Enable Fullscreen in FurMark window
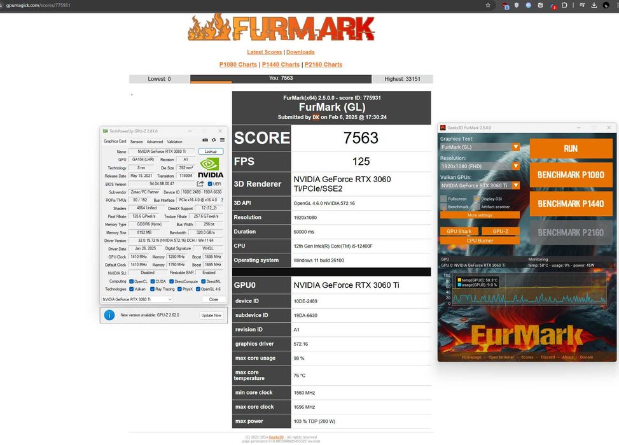The height and width of the screenshot is (445, 619). (x=443, y=199)
